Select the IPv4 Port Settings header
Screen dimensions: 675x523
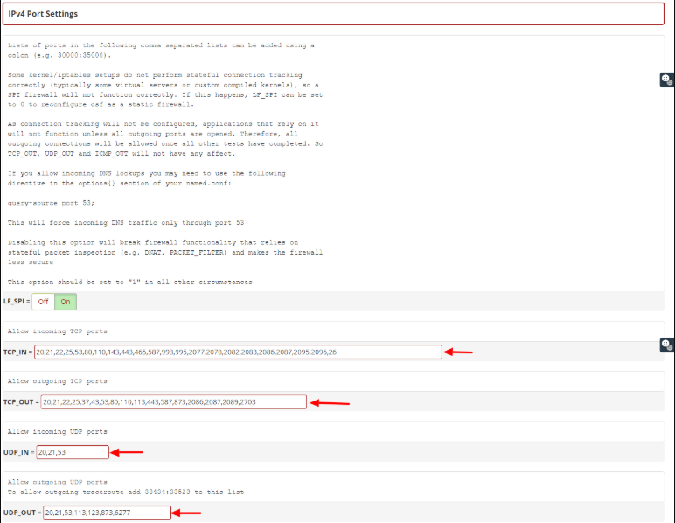[334, 14]
